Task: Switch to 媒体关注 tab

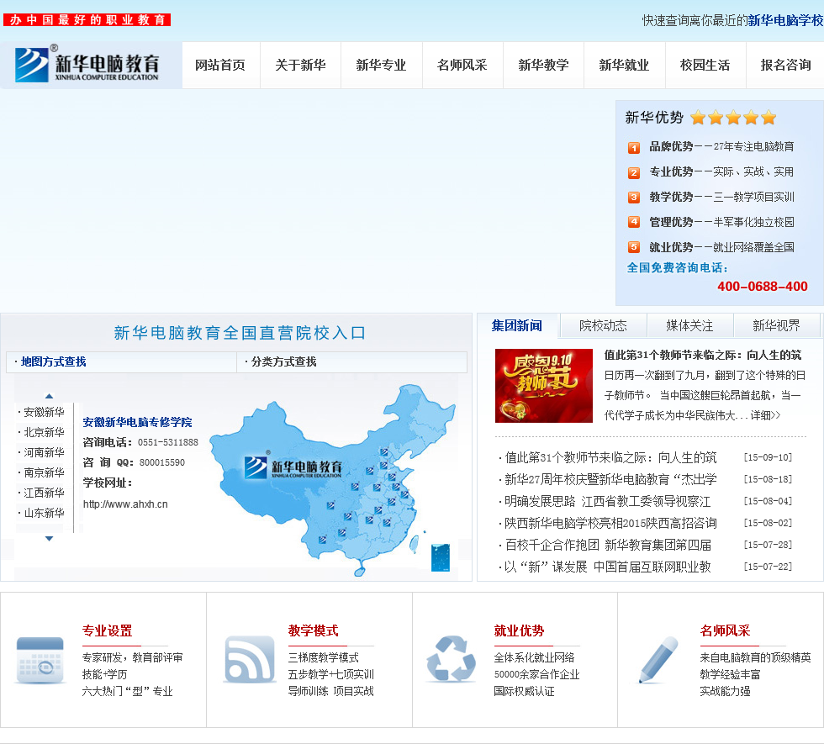Action: (690, 325)
